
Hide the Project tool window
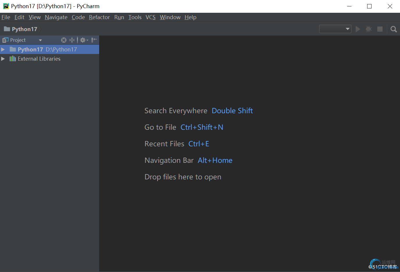(94, 40)
